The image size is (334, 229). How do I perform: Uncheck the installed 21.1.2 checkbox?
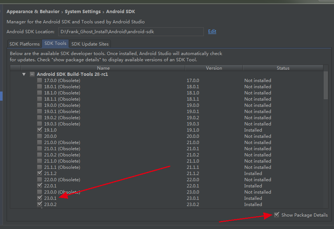coord(40,173)
